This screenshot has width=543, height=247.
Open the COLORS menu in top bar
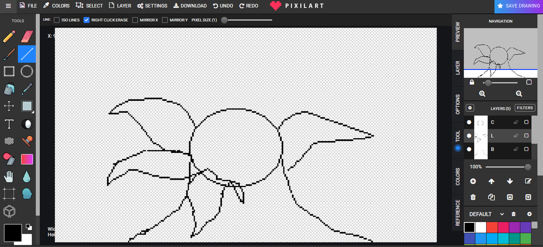pos(56,6)
